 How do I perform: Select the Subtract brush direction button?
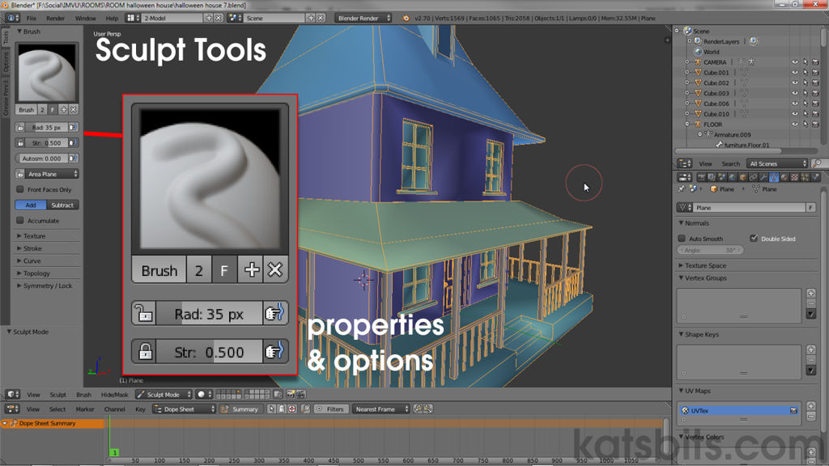click(x=62, y=205)
